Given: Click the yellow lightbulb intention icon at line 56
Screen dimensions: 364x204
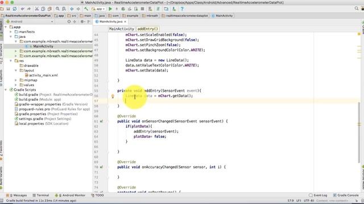Looking at the screenshot, I should (x=113, y=96).
